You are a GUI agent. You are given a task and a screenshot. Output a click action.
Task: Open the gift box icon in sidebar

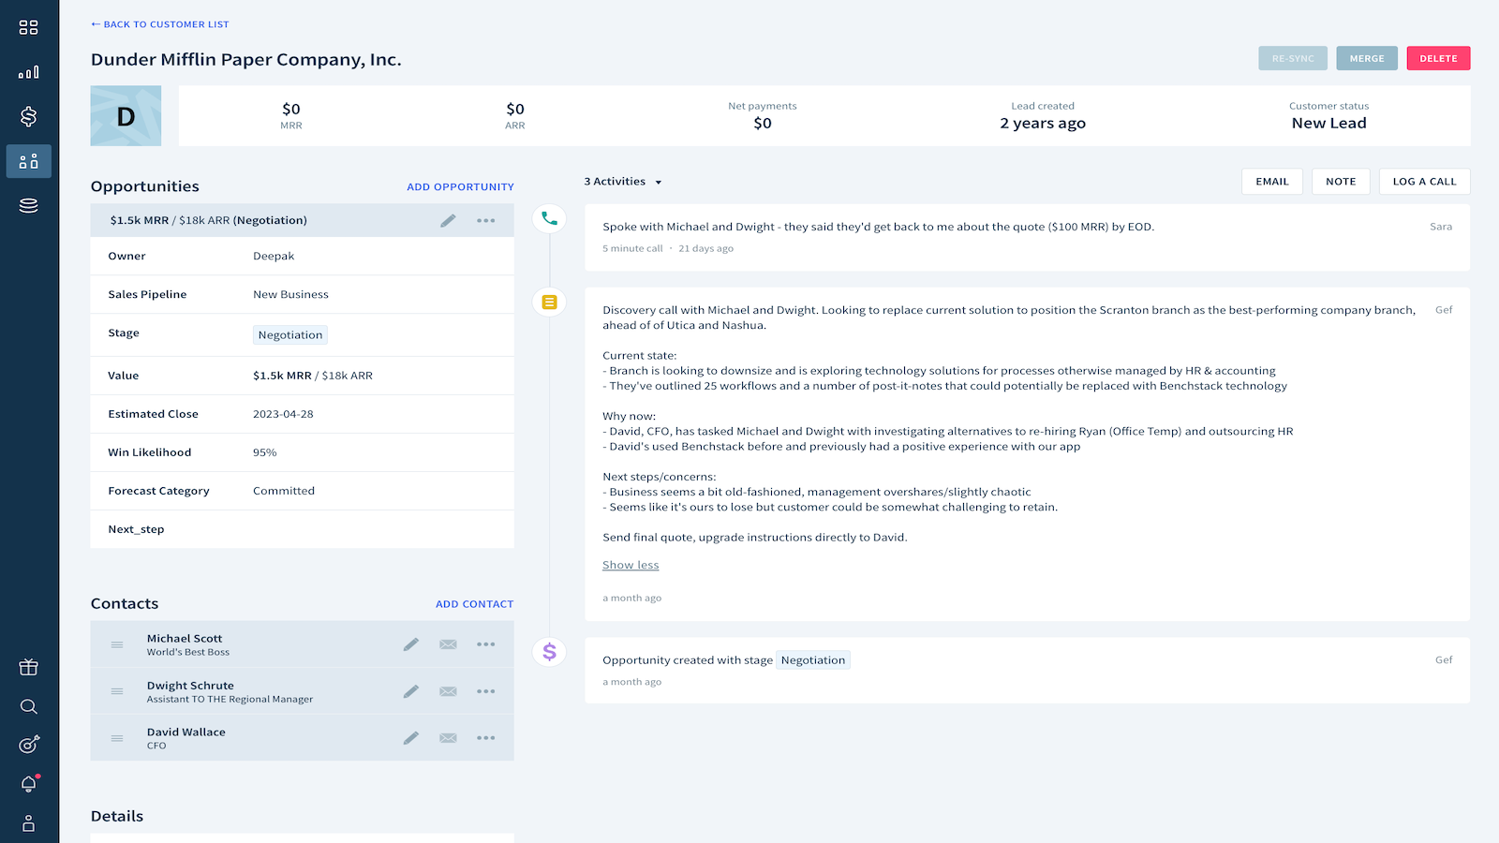(29, 667)
